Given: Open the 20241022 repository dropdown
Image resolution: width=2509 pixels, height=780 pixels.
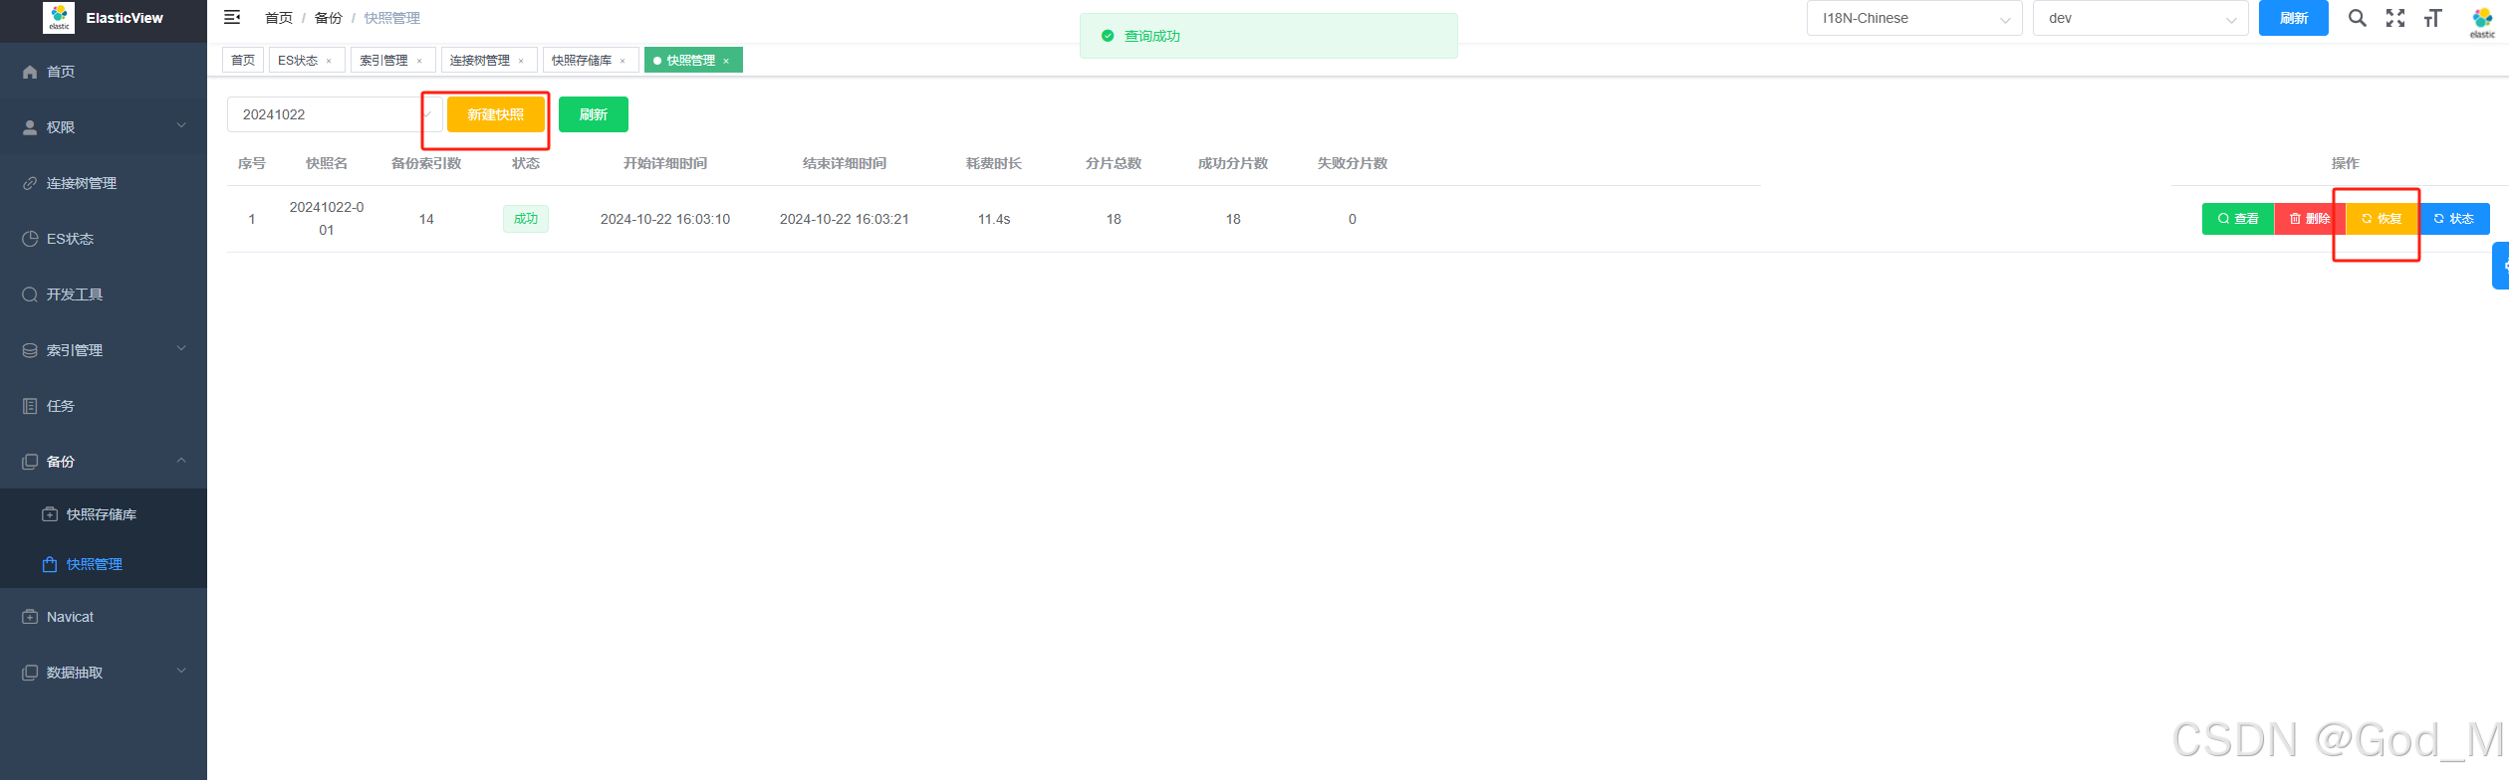Looking at the screenshot, I should (x=335, y=114).
